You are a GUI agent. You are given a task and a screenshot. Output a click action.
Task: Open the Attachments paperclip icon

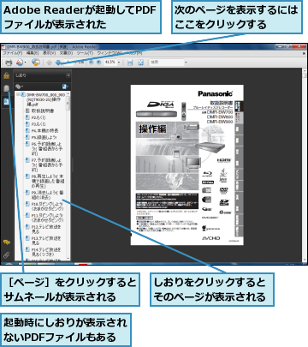tap(7, 254)
